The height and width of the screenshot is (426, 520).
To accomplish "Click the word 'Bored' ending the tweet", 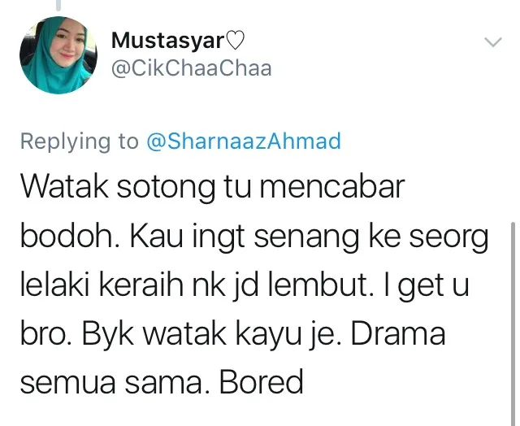I will click(x=262, y=382).
